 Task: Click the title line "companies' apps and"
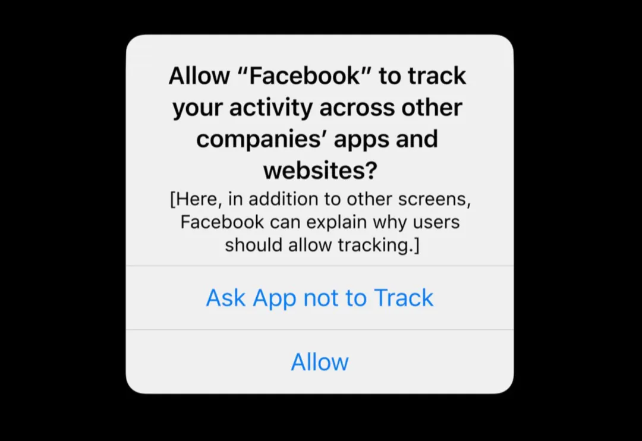317,139
